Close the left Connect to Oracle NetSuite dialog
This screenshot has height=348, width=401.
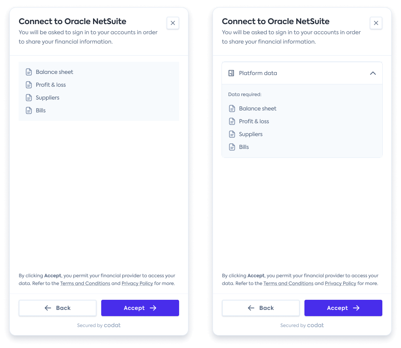click(x=173, y=23)
